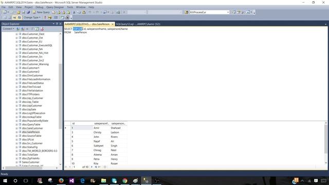Screen dimensions: 329x185
Task: Select dbo.Customer_ExecuteSQL in the tree
Action: pyautogui.click(x=37, y=45)
